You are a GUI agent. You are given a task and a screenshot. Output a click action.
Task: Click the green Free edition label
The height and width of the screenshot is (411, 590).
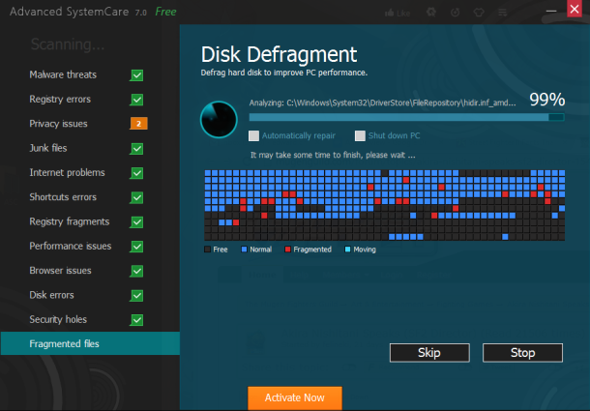pos(165,12)
